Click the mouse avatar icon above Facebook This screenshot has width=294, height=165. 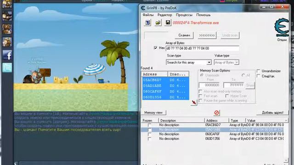tap(7, 42)
